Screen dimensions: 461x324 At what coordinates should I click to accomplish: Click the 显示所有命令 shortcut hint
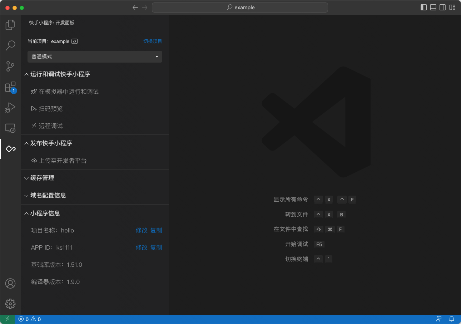pos(291,200)
